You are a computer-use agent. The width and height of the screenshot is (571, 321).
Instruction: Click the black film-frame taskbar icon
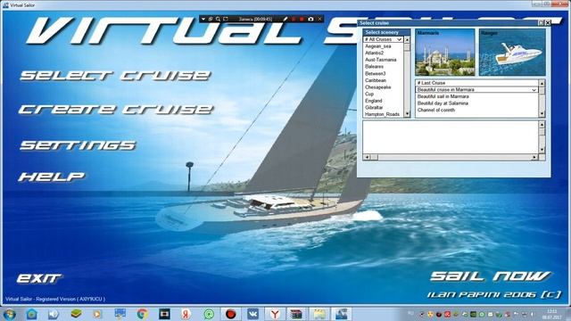pyautogui.click(x=164, y=314)
